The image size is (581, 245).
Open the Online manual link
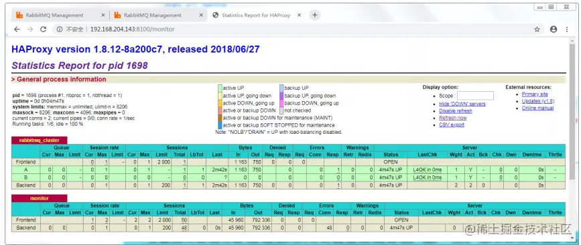click(x=537, y=108)
